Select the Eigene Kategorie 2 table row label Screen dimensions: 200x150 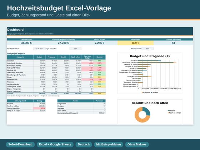click(x=14, y=91)
